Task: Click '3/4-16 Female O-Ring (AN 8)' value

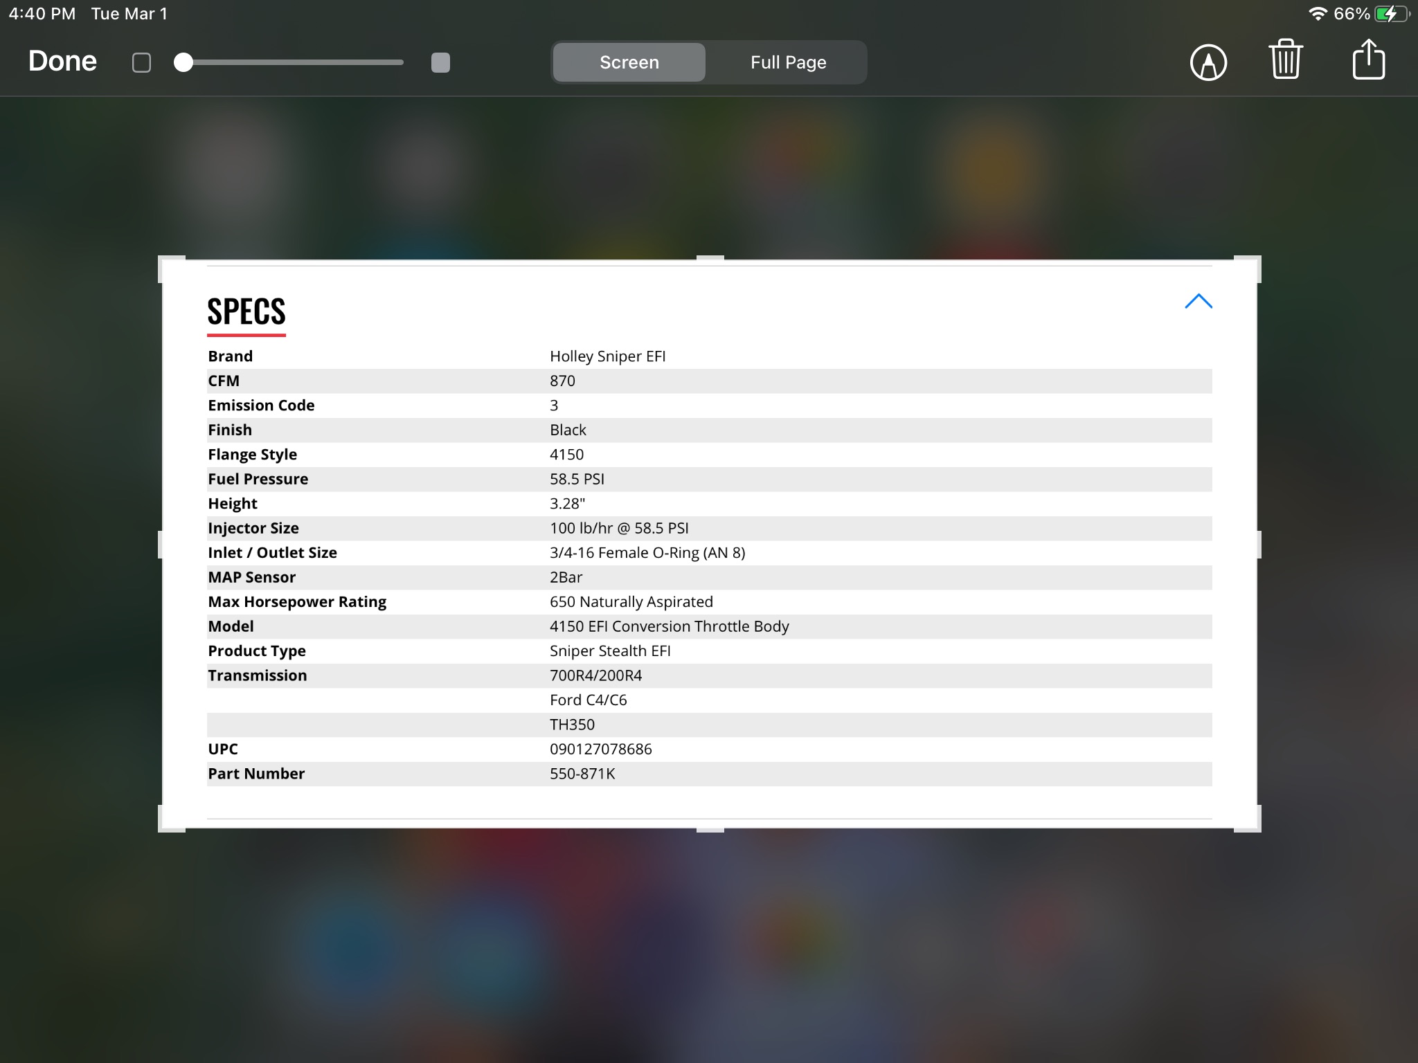Action: 647,553
